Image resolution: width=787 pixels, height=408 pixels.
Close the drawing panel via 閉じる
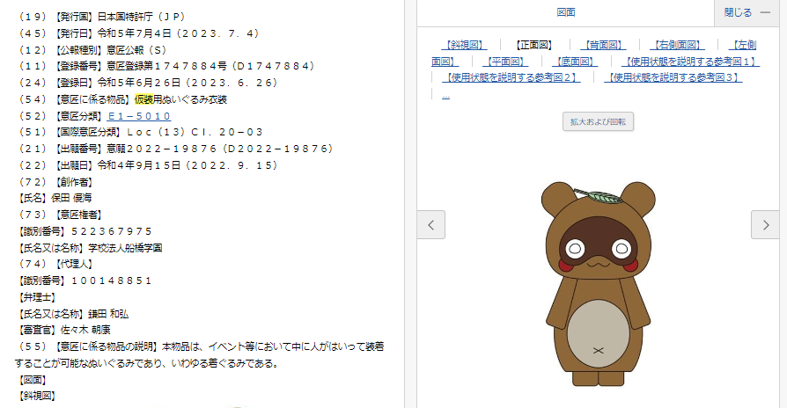coord(747,12)
